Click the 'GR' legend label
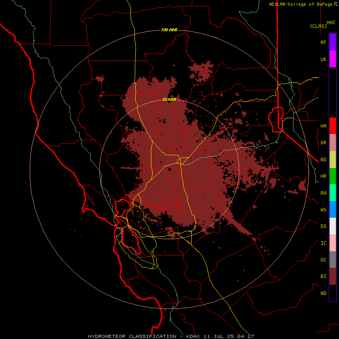 324,143
